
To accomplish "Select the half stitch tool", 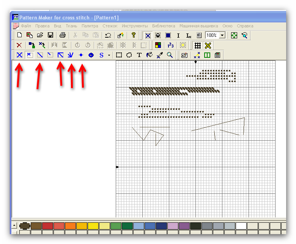I will (x=40, y=55).
